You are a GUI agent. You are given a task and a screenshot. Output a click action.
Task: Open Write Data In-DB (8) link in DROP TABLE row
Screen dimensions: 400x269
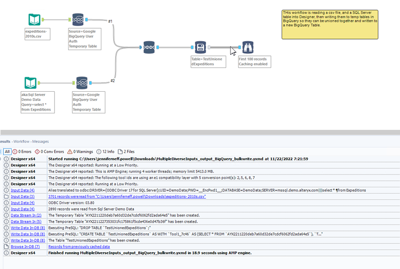[28, 227]
